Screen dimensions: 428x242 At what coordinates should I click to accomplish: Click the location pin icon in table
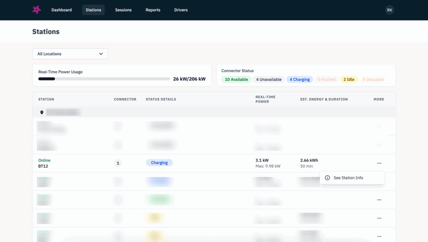42,112
